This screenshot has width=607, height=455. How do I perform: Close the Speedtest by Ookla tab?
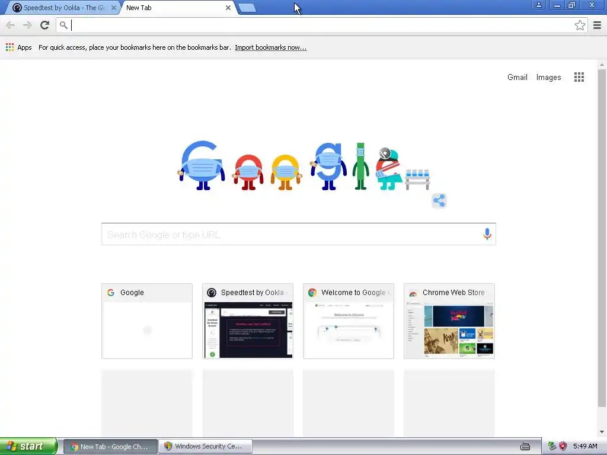[113, 8]
